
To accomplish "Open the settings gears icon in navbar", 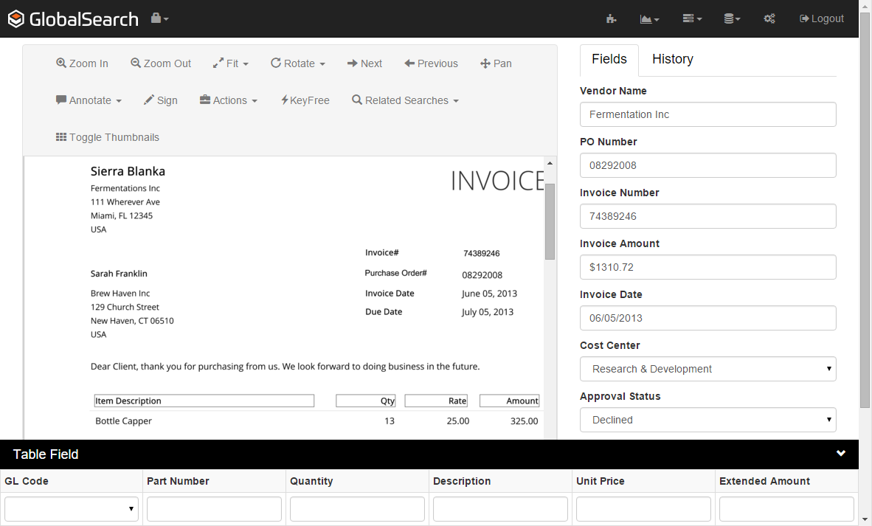I will (769, 18).
